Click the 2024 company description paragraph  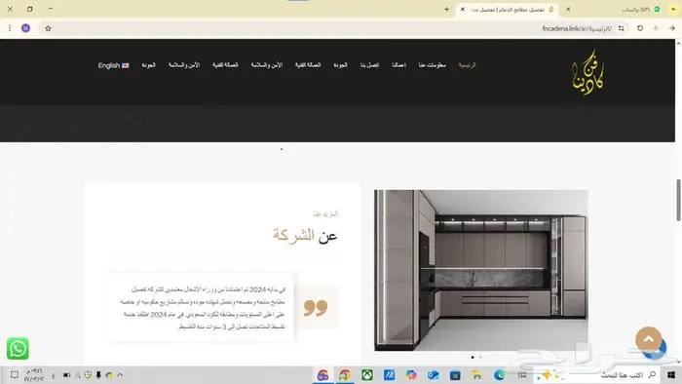coord(203,308)
